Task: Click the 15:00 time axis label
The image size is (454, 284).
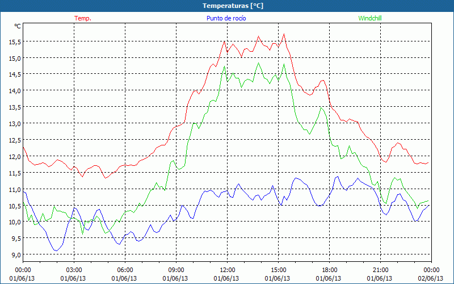Action: click(x=278, y=270)
